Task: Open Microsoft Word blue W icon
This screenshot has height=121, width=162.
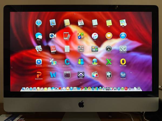Action: (x=53, y=74)
